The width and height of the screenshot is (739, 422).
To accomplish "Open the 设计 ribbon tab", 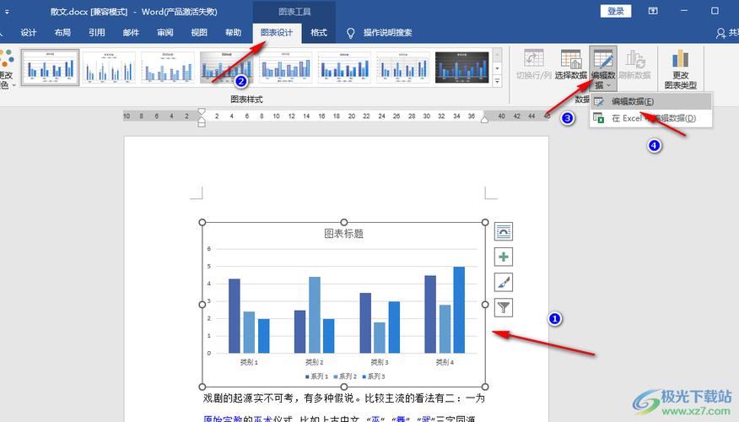I will 29,33.
